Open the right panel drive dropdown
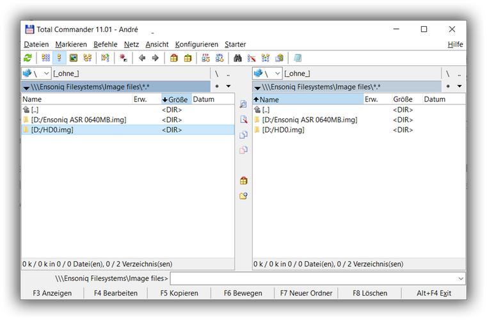The height and width of the screenshot is (320, 487). click(x=267, y=74)
